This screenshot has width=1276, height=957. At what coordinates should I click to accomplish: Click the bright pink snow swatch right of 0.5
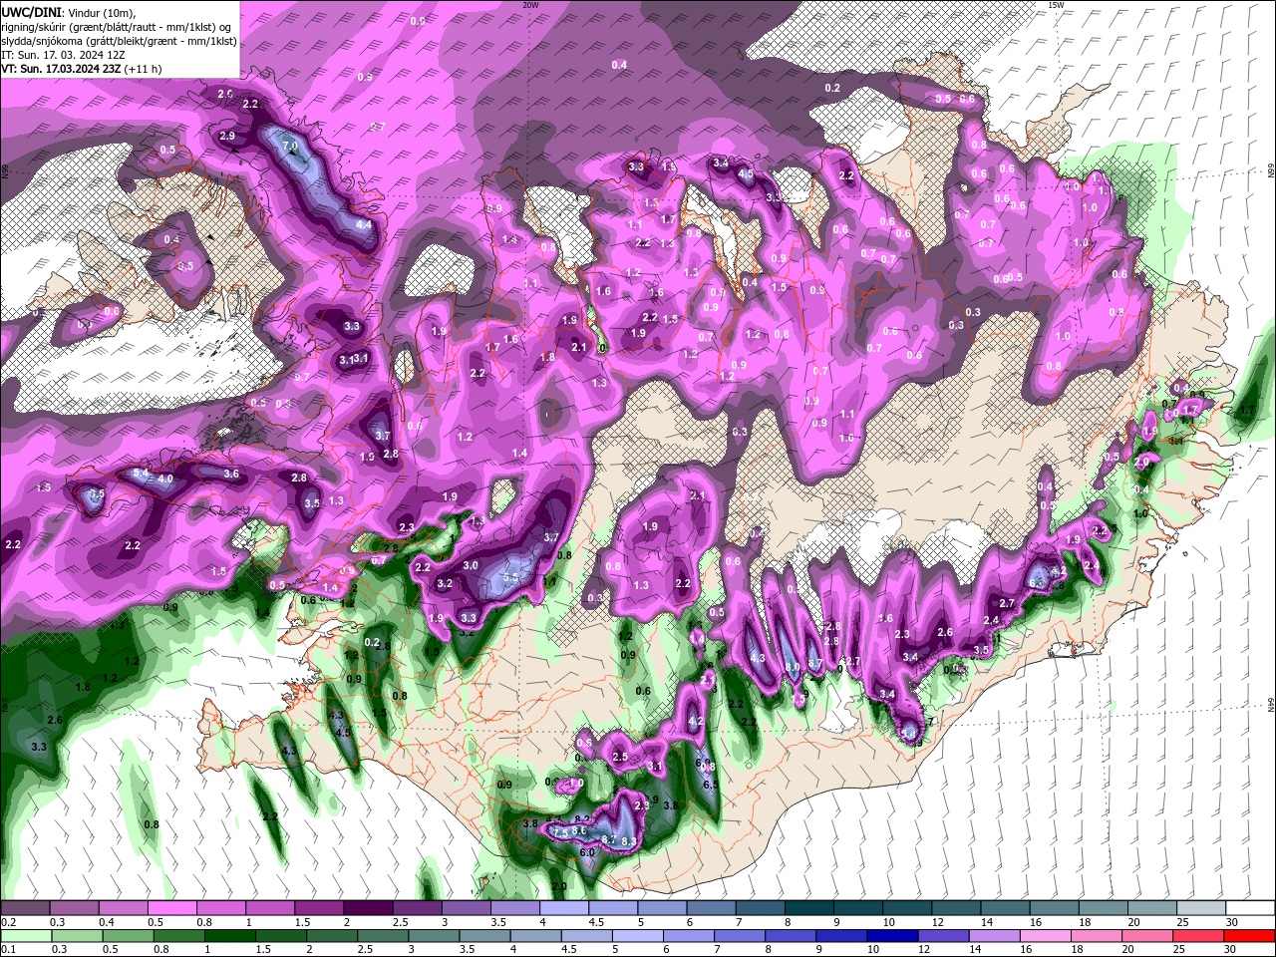(171, 908)
